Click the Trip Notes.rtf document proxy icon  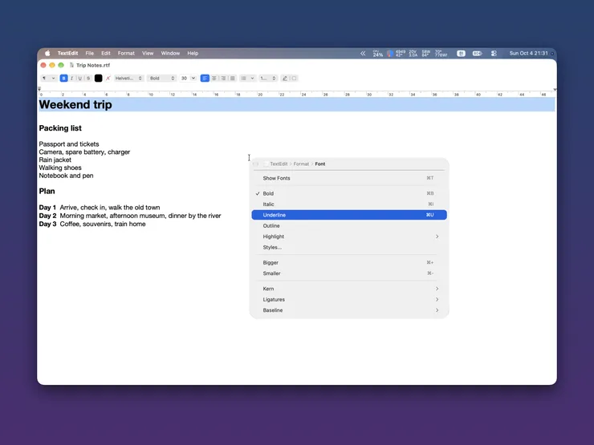[71, 65]
